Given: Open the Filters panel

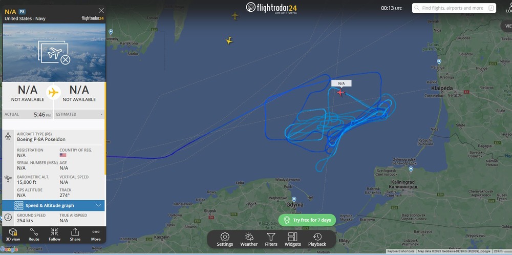Looking at the screenshot, I should pos(271,239).
